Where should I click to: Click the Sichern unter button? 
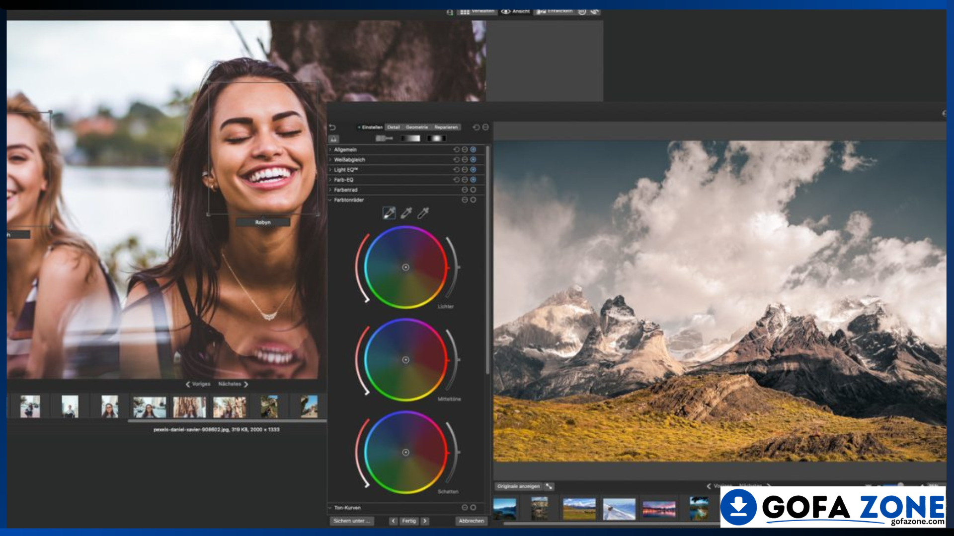(352, 521)
